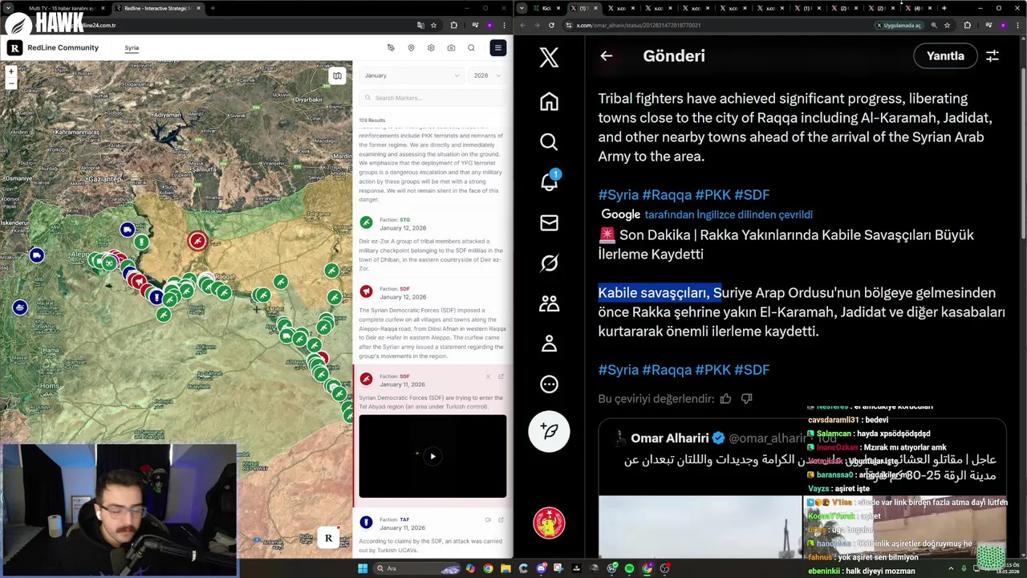Open X notifications bell icon

549,182
